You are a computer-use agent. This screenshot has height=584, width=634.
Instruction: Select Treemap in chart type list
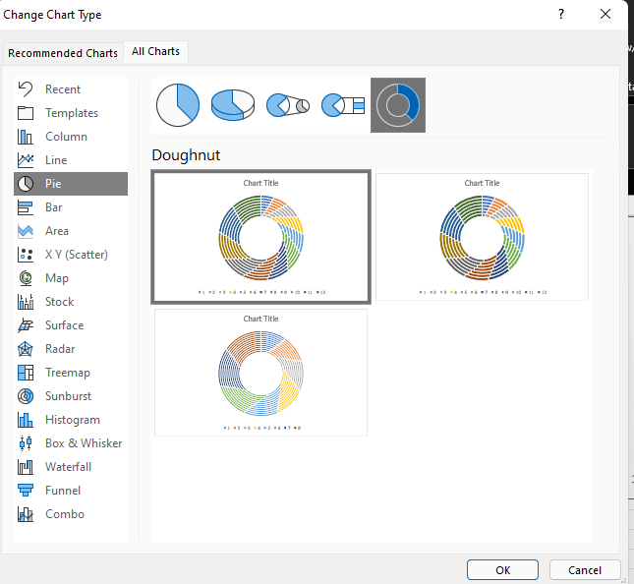pyautogui.click(x=67, y=373)
